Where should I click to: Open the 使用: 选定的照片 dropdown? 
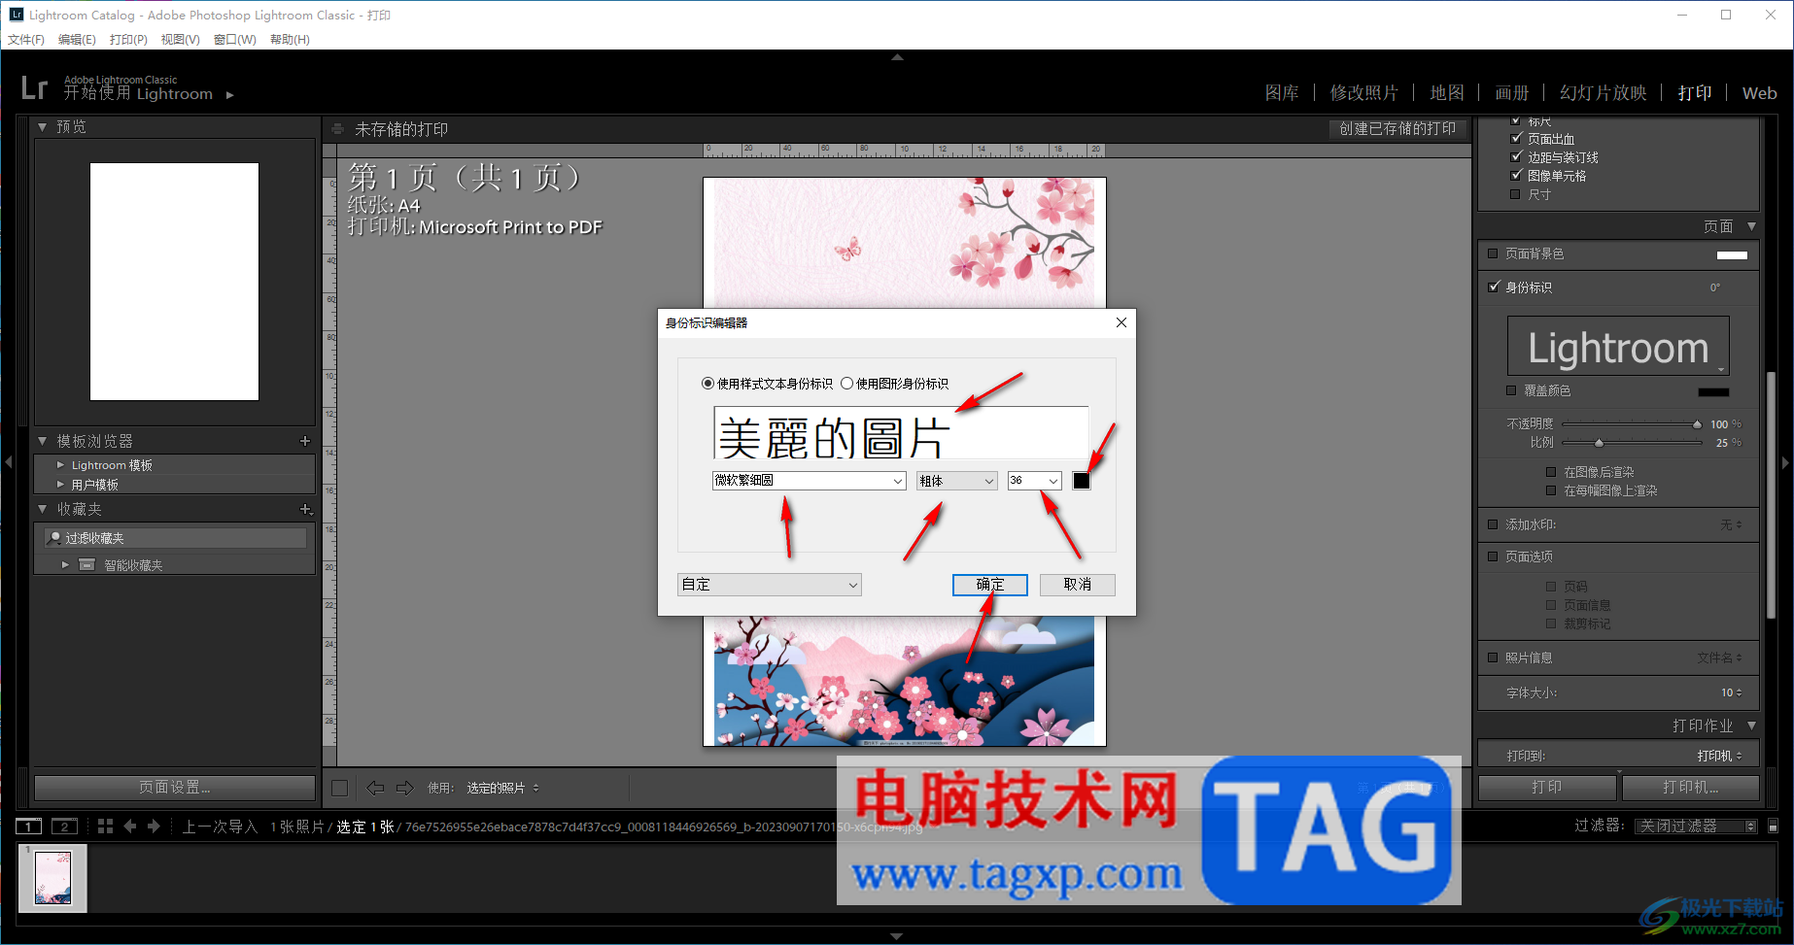tap(503, 788)
